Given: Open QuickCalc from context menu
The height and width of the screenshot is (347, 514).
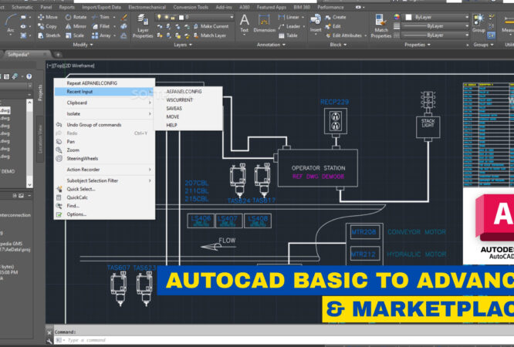Looking at the screenshot, I should [104, 197].
